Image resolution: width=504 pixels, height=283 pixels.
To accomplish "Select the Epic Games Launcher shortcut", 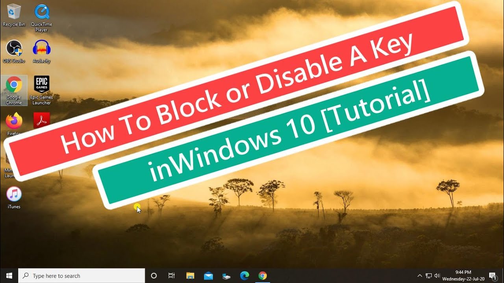I will click(x=41, y=91).
